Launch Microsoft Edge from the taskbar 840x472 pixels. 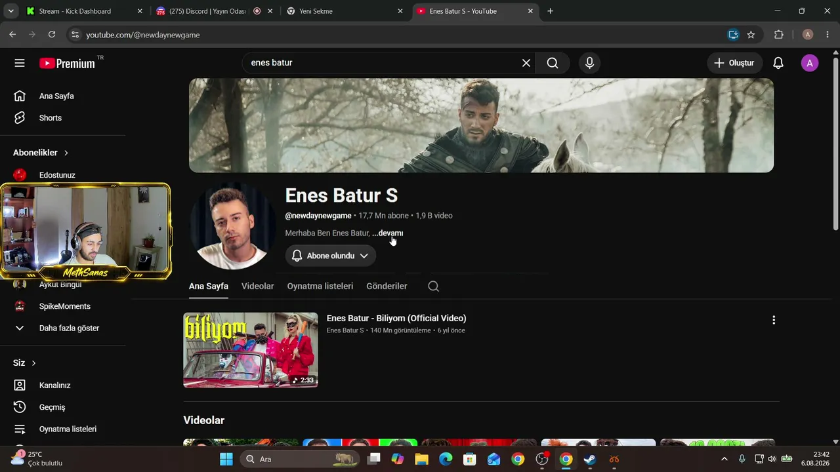[x=446, y=459]
